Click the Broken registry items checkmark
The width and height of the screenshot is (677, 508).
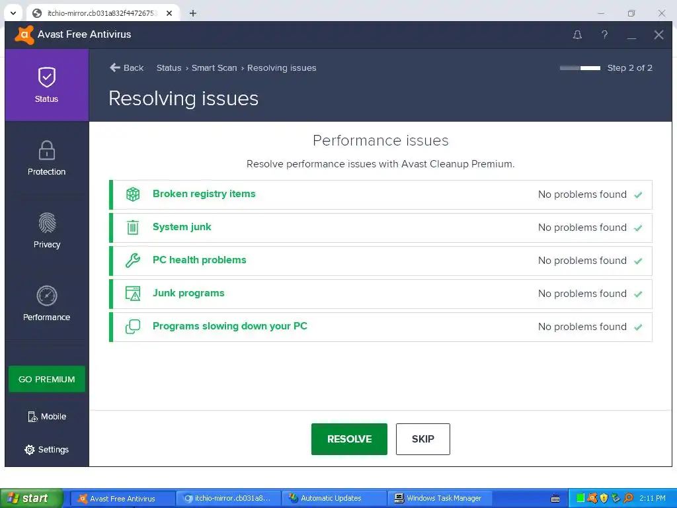point(638,195)
